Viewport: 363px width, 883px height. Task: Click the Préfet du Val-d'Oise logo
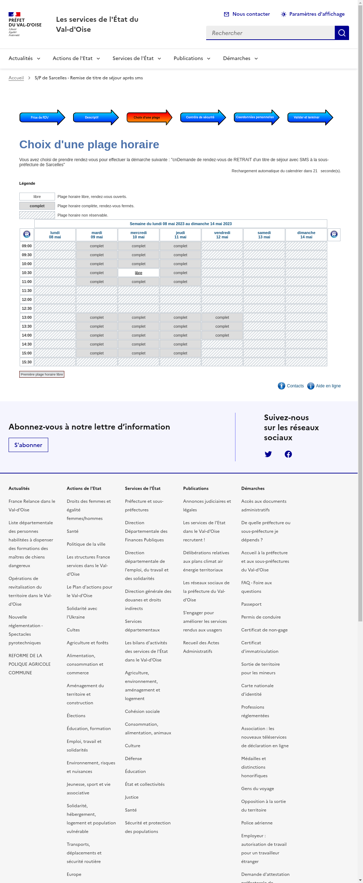(25, 24)
